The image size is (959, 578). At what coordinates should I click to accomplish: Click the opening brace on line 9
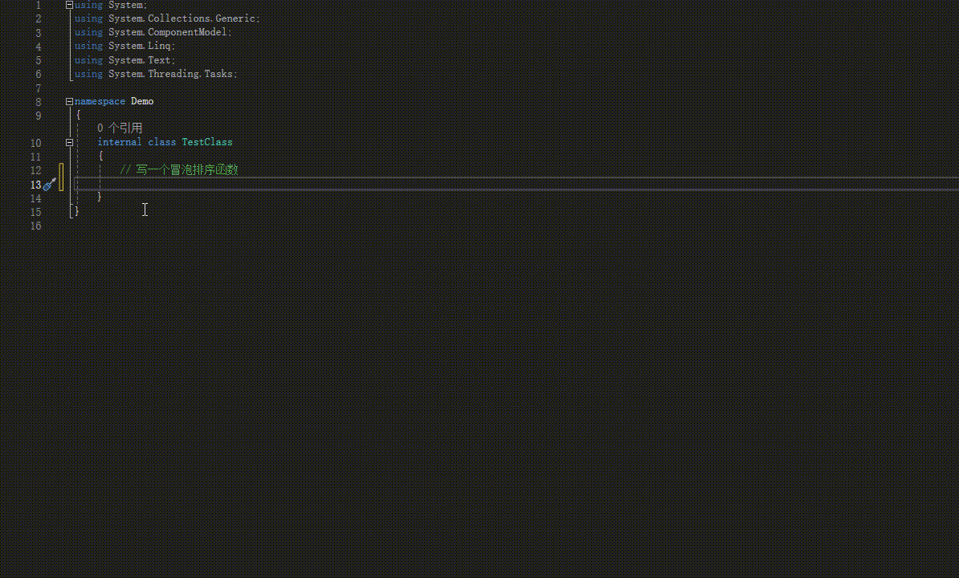click(x=78, y=115)
